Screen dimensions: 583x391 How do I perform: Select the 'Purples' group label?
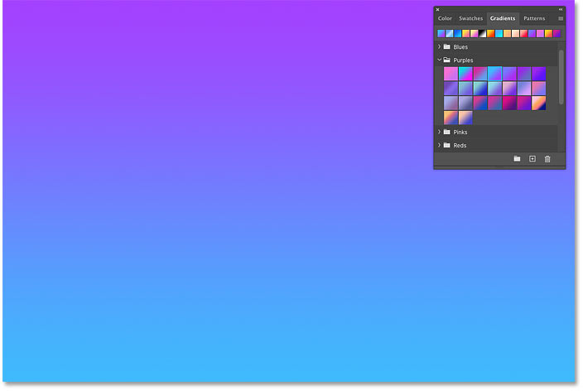(x=463, y=60)
